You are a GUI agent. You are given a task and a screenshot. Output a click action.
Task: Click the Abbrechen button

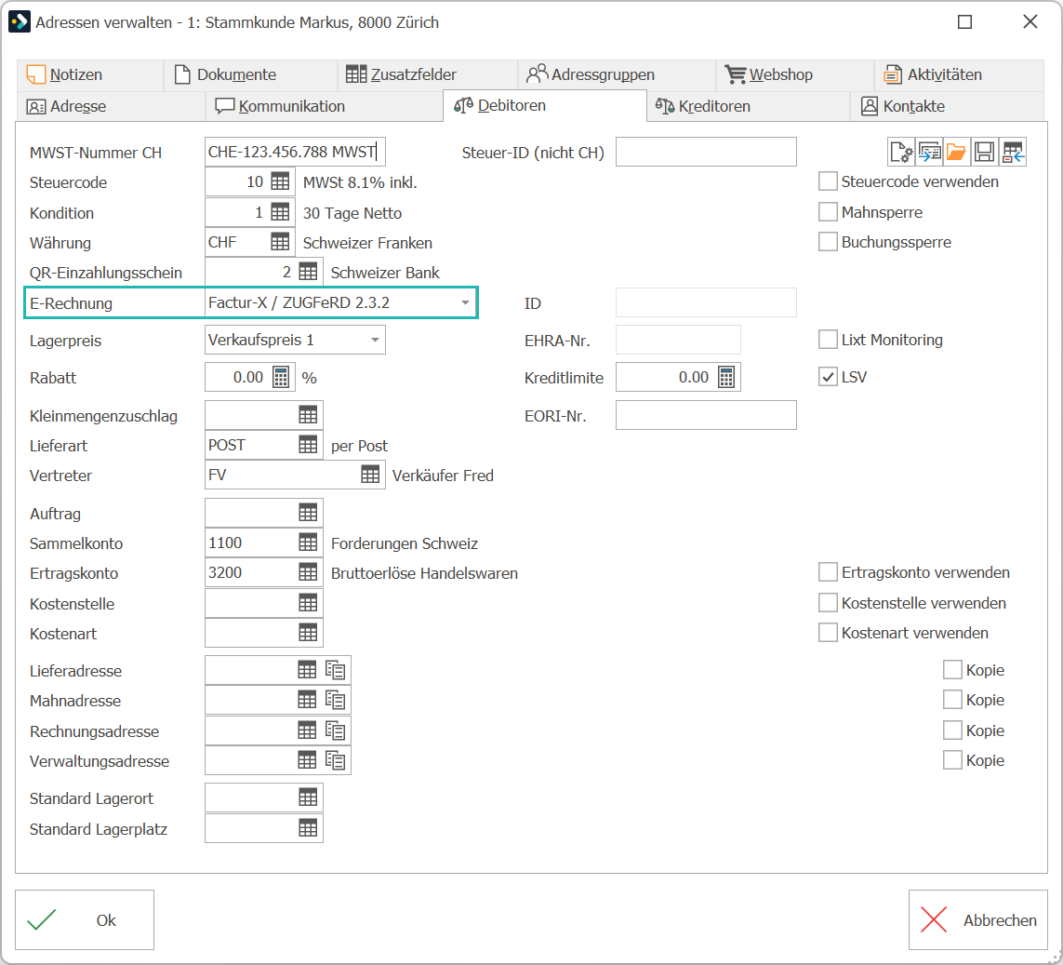point(978,920)
